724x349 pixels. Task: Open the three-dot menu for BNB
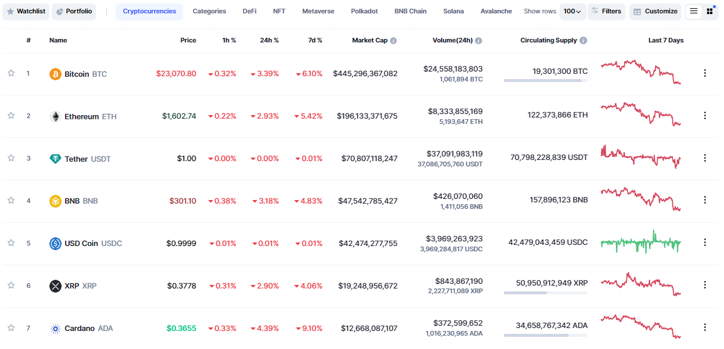click(705, 200)
